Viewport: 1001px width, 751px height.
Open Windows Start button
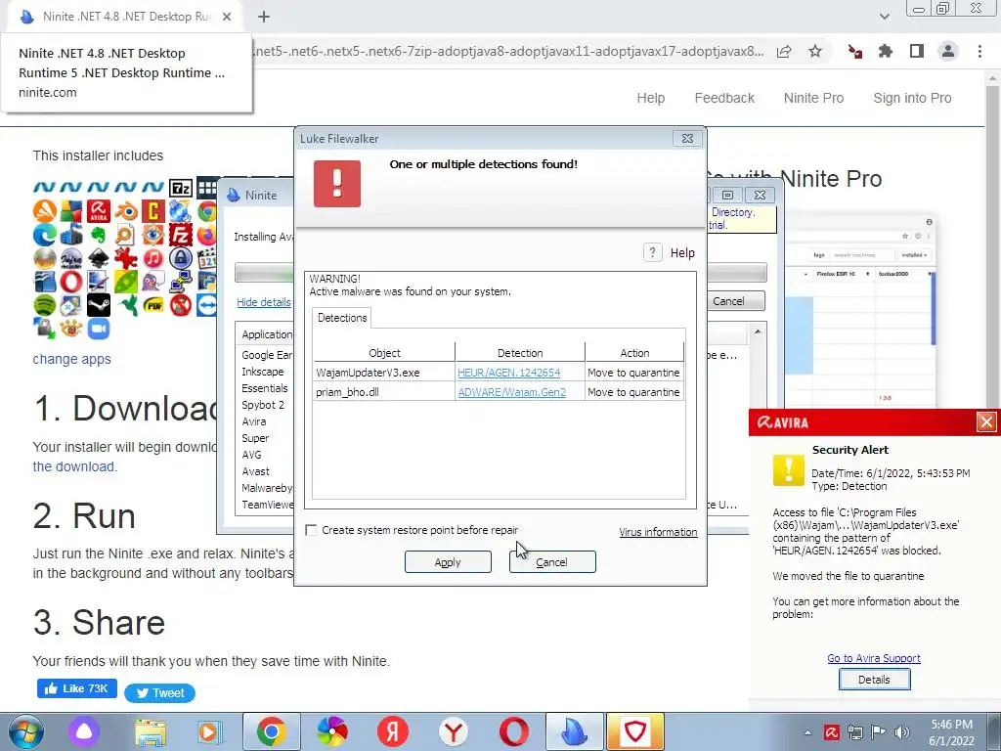tap(26, 731)
